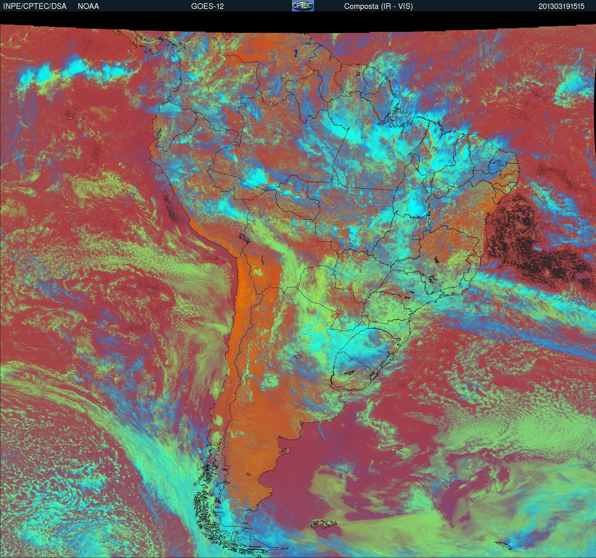Click the GOES-12 satellite label
596x558 pixels.
click(x=207, y=6)
